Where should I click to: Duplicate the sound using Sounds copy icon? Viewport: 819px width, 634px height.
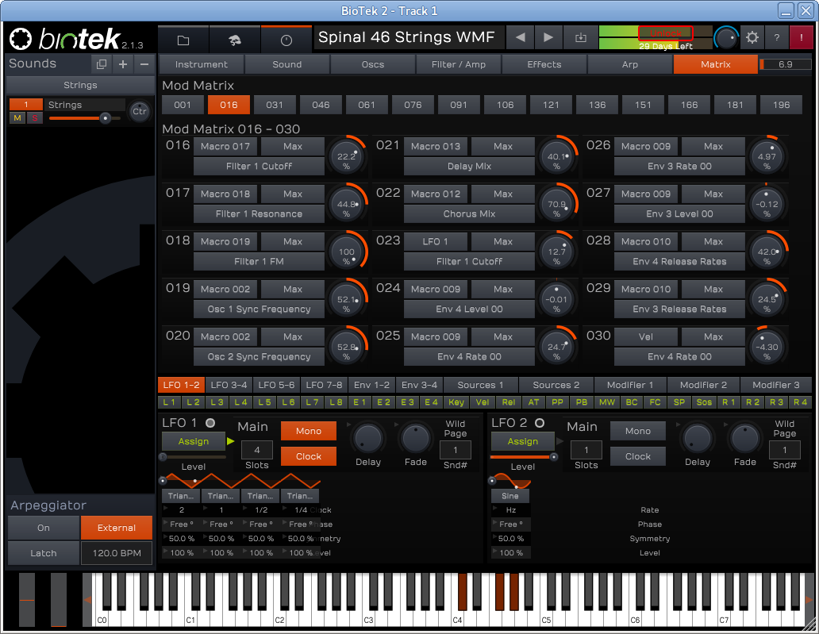[102, 64]
